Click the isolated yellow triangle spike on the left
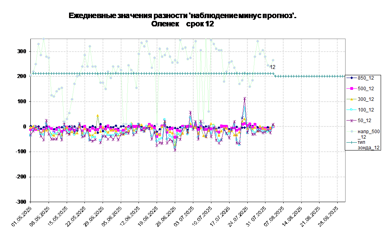Image resolution: width=385 pixels, height=236 pixels. pyautogui.click(x=97, y=116)
